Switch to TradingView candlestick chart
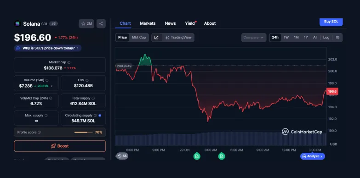This screenshot has width=360, height=178. coord(178,38)
